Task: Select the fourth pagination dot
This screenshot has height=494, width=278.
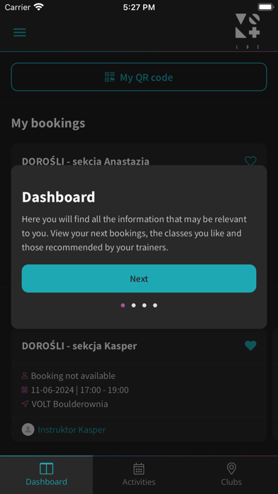Action: click(x=155, y=305)
